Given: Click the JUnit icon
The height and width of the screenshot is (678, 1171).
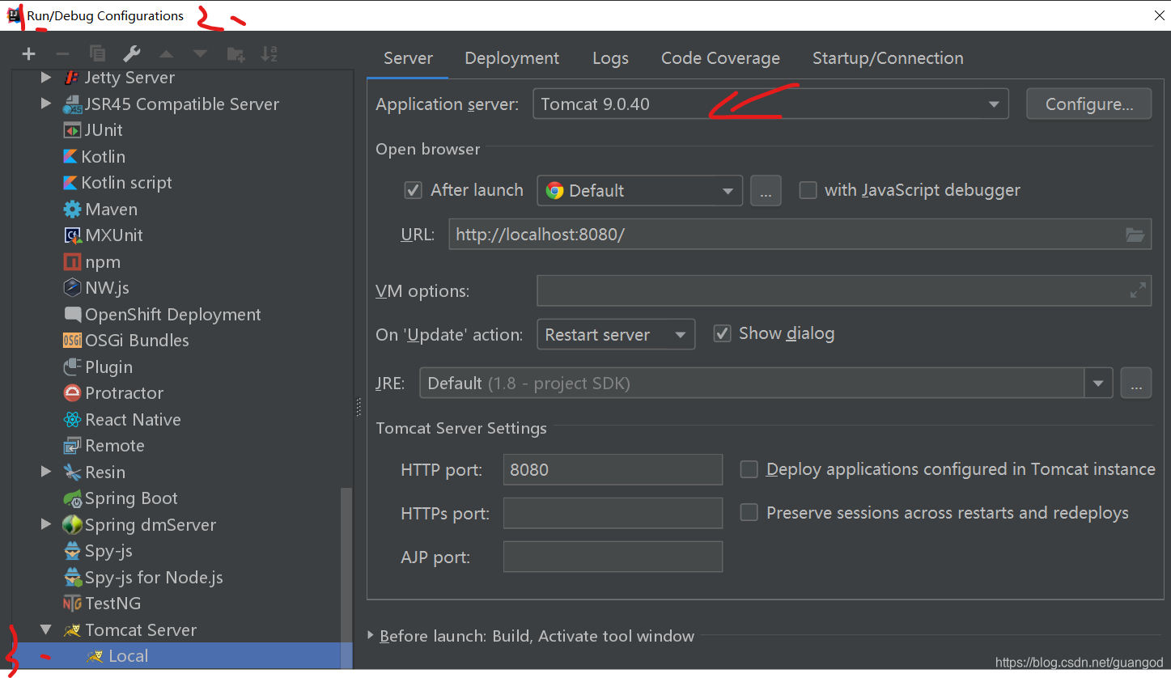Looking at the screenshot, I should point(72,130).
